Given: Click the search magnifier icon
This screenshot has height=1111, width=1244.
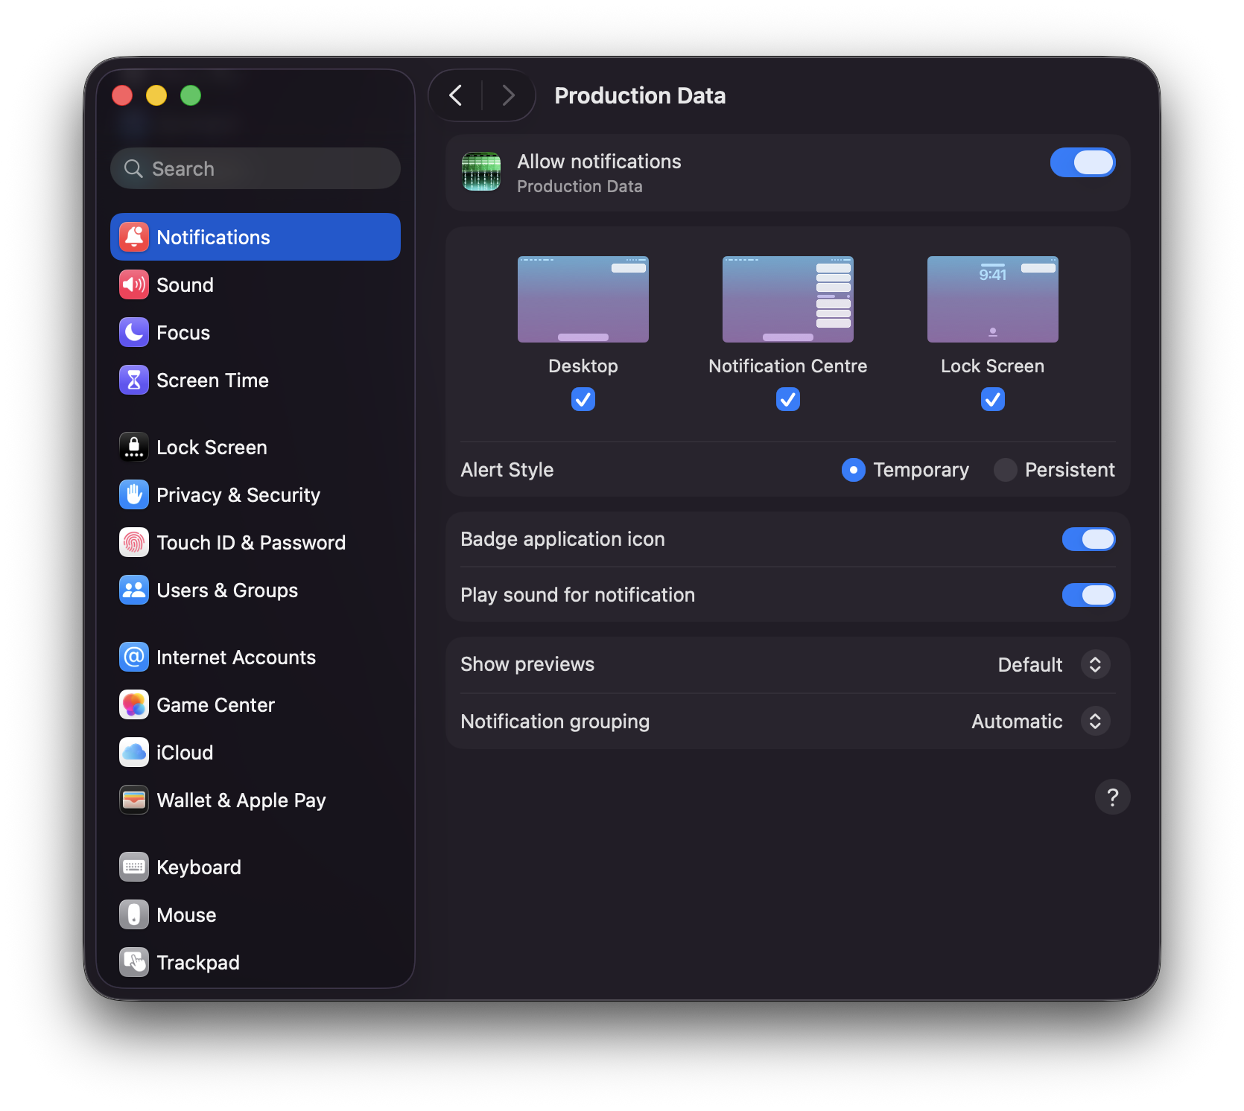Looking at the screenshot, I should tap(133, 168).
